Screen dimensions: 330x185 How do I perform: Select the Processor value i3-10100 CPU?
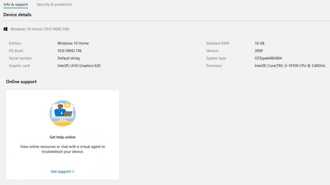click(290, 66)
